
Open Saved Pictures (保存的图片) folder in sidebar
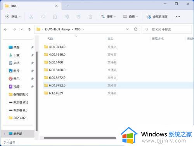point(18,94)
